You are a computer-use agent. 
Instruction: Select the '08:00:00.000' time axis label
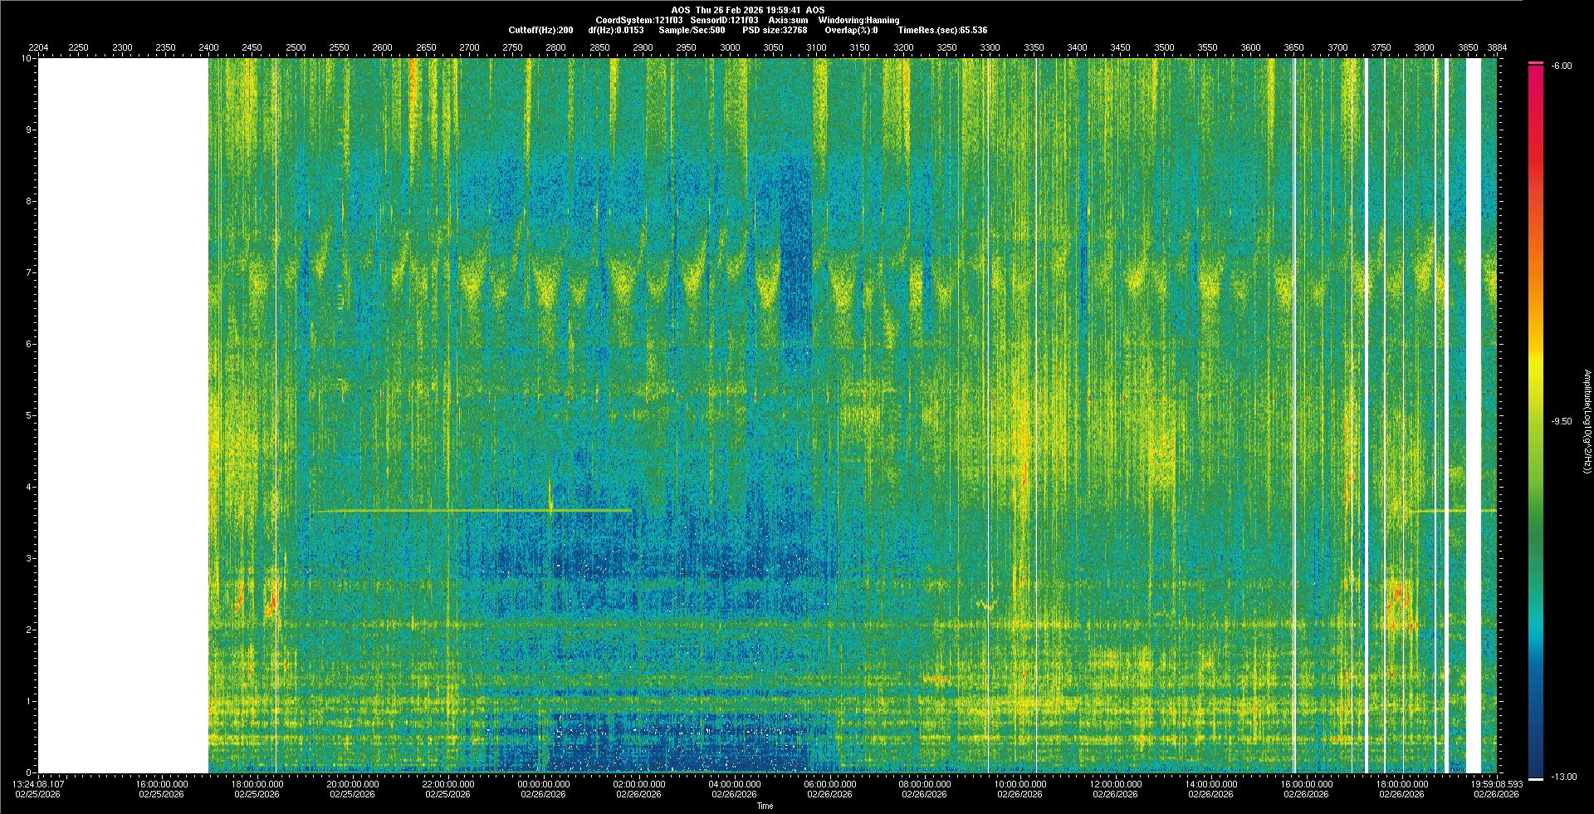925,783
